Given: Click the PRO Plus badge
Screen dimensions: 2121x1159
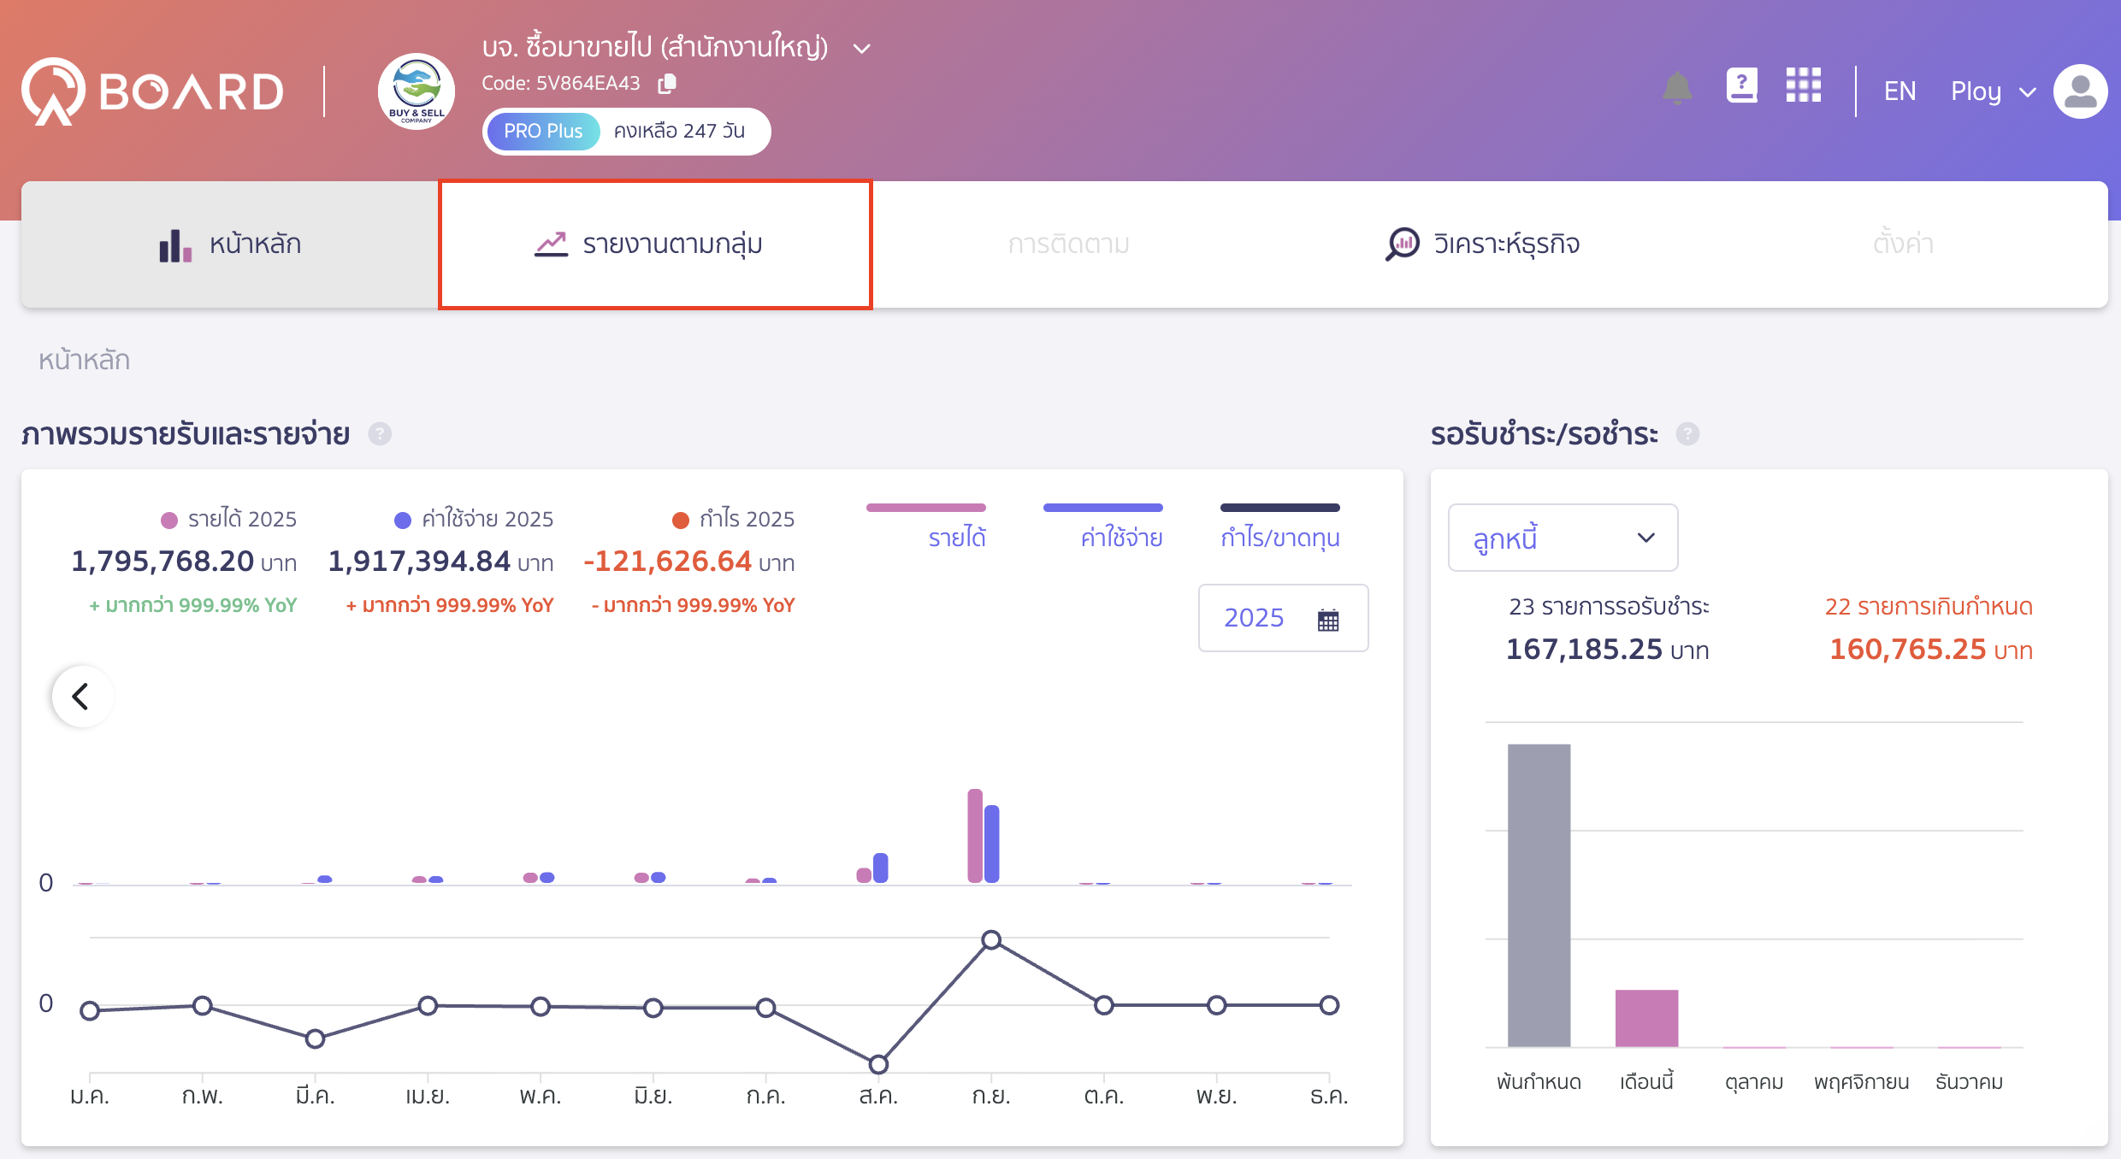Looking at the screenshot, I should pos(542,131).
